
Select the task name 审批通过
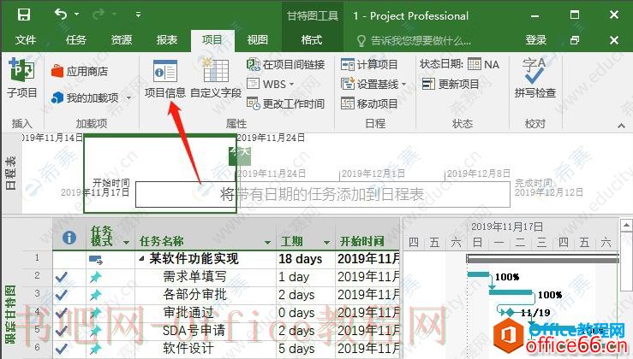(188, 312)
